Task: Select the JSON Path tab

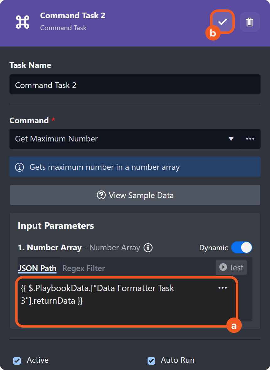Action: [37, 268]
